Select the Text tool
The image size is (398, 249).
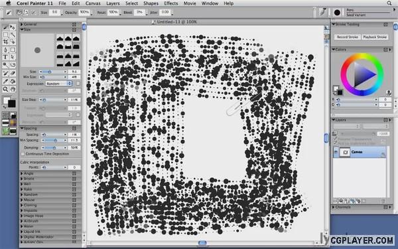tap(5, 57)
